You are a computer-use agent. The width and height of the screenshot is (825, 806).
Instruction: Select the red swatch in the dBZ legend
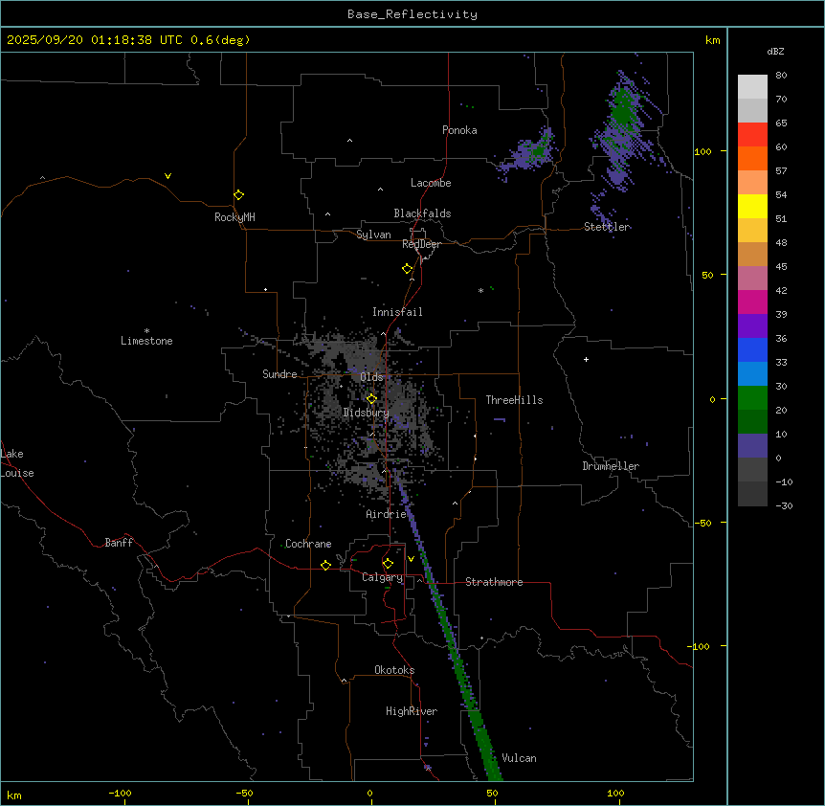click(752, 134)
